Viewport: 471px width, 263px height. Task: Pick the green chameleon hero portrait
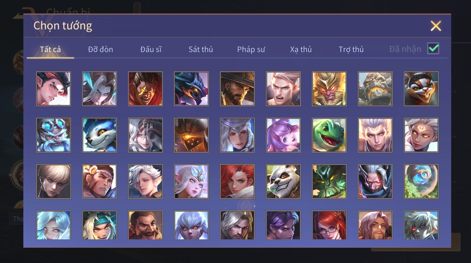(329, 135)
